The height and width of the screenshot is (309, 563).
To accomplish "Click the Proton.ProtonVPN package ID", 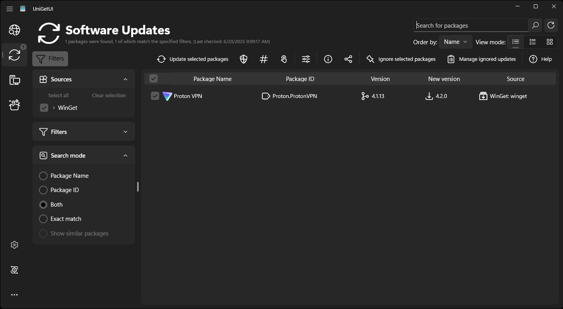I will [x=295, y=96].
